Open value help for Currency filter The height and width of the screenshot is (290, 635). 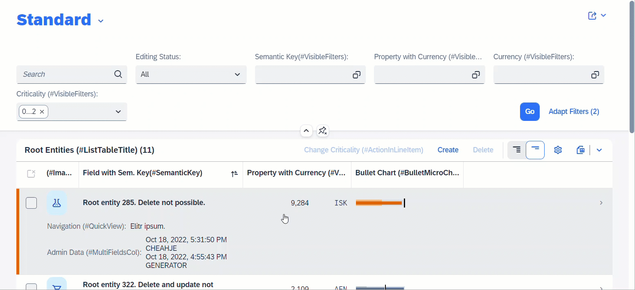point(594,75)
